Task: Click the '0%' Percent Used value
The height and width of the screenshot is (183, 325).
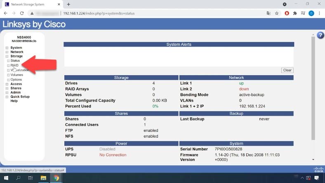Action: (x=155, y=106)
